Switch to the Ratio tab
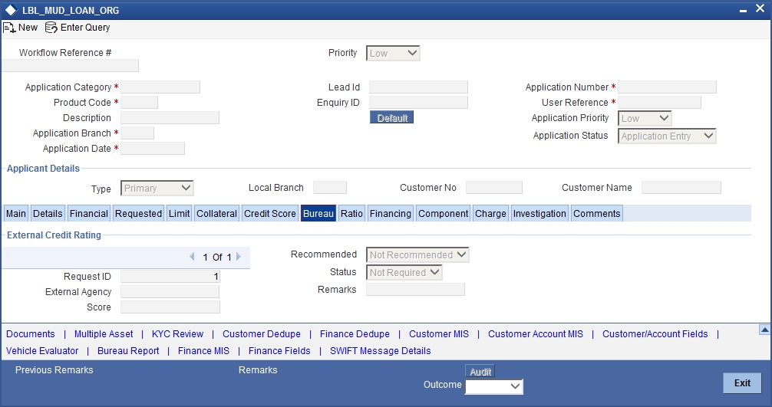The image size is (772, 407). click(351, 213)
